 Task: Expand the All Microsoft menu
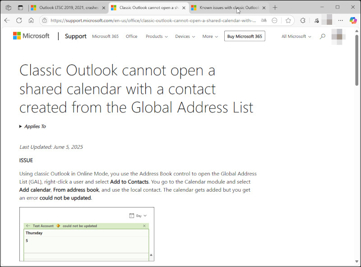(x=296, y=37)
